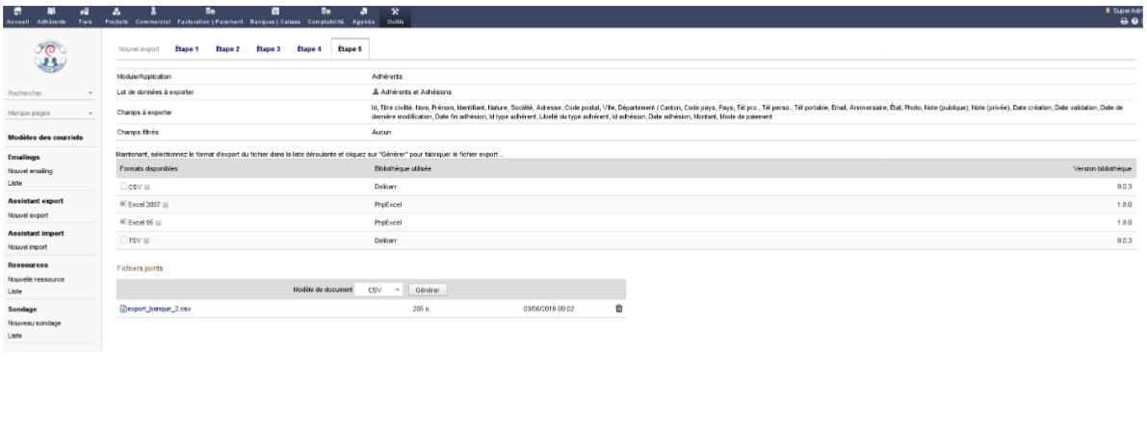1147x426 pixels.
Task: Switch to the Étape 2 tab
Action: (x=226, y=48)
